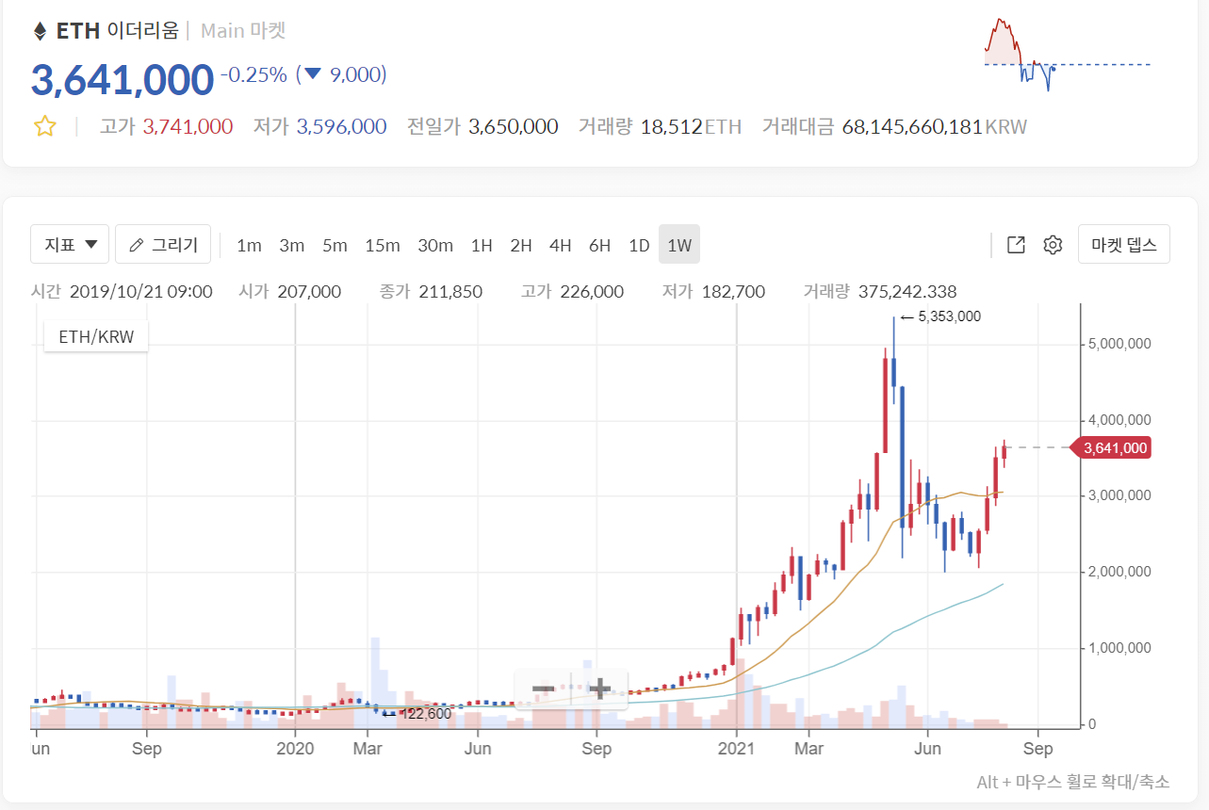Open chart settings gear icon
The width and height of the screenshot is (1209, 810).
(x=1053, y=245)
